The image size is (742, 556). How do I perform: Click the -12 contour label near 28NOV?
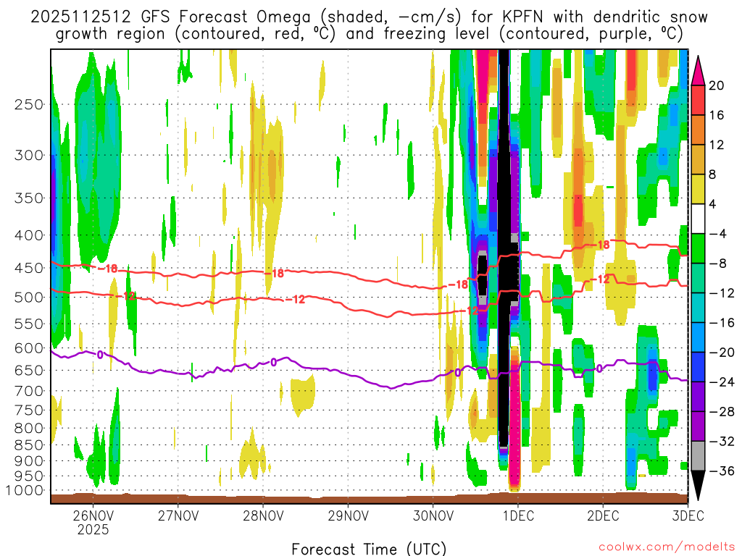296,299
